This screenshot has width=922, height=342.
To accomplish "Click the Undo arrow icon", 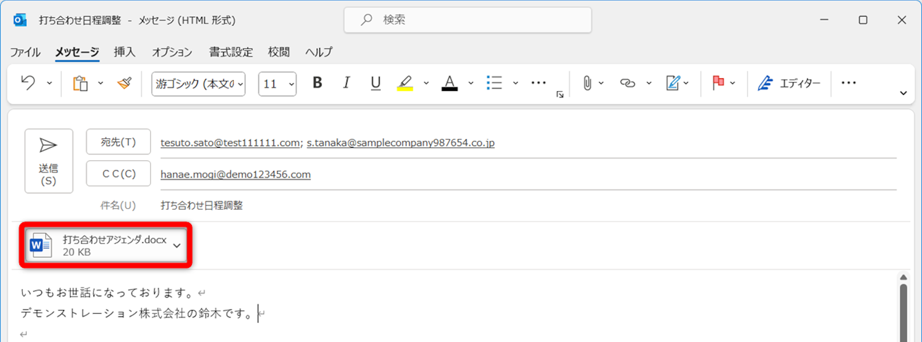I will (28, 83).
